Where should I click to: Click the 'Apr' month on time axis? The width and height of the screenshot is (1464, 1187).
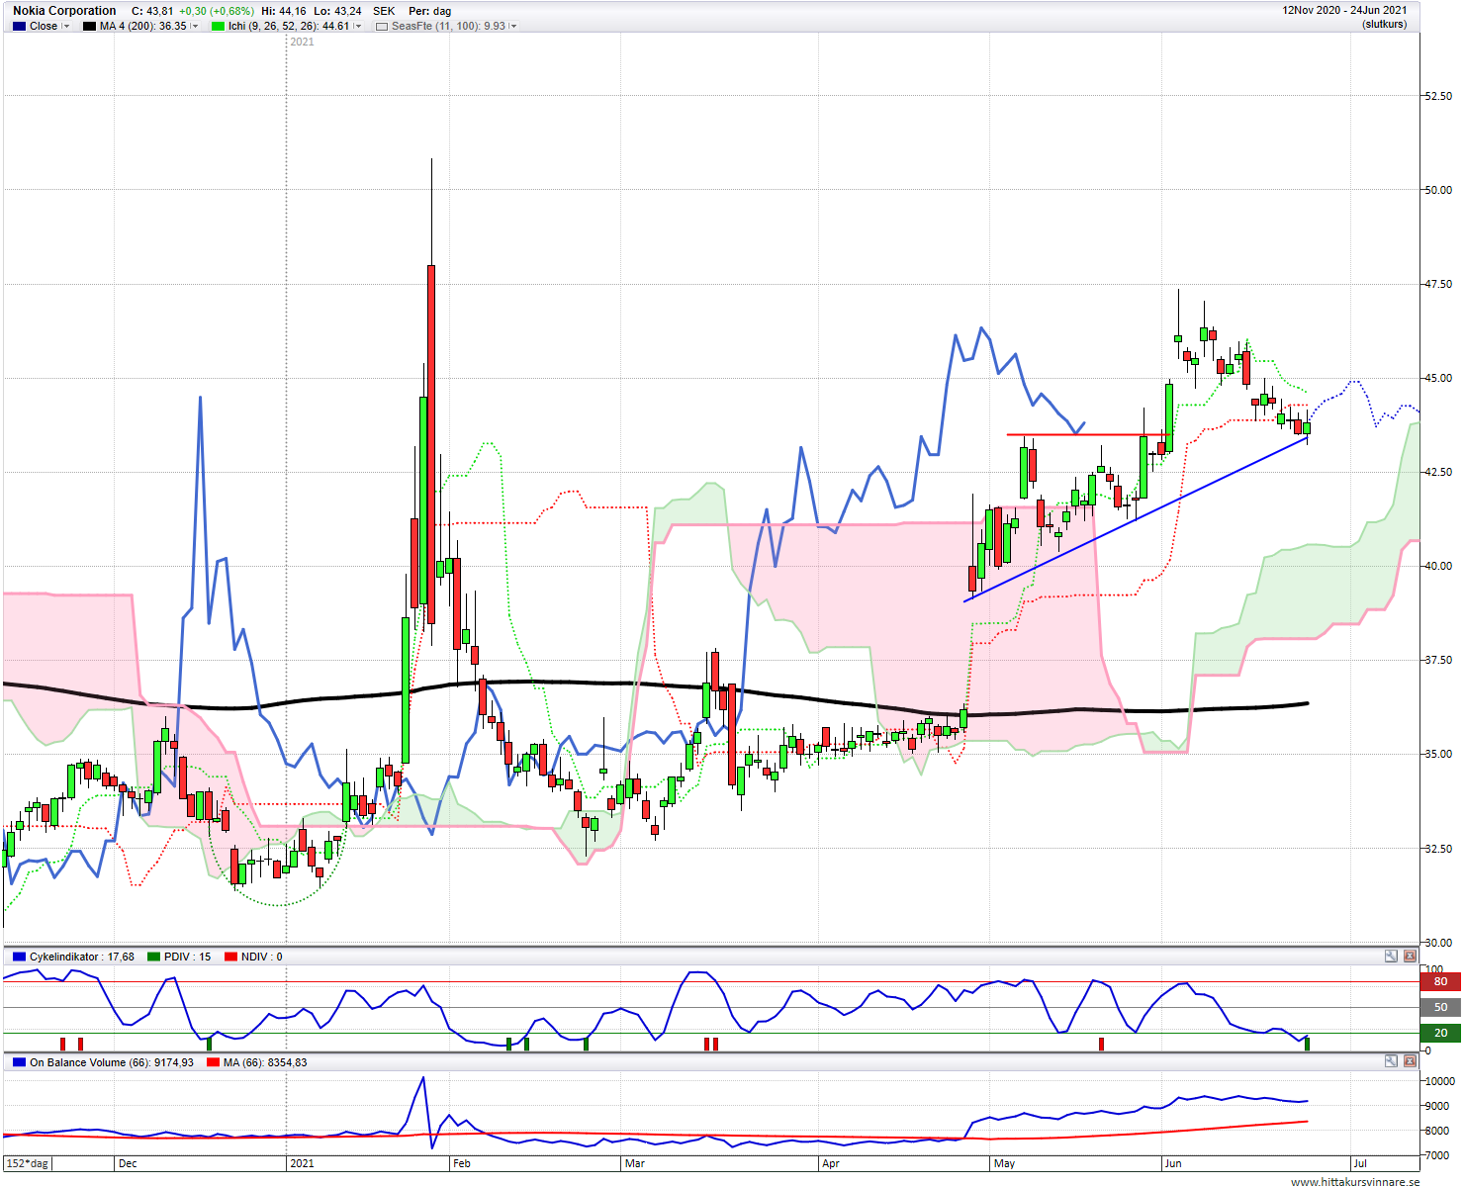tap(831, 1163)
